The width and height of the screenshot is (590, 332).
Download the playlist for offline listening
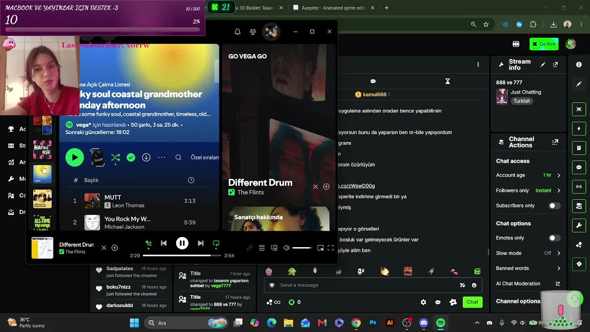pyautogui.click(x=146, y=157)
